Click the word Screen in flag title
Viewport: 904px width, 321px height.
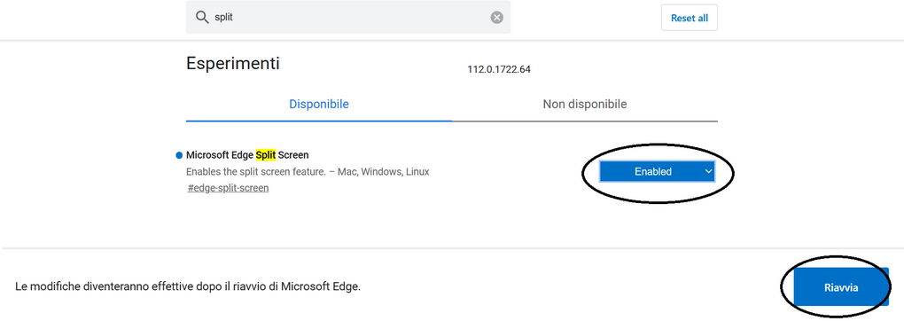293,155
